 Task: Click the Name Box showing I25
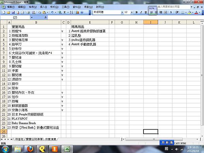pos(15,17)
